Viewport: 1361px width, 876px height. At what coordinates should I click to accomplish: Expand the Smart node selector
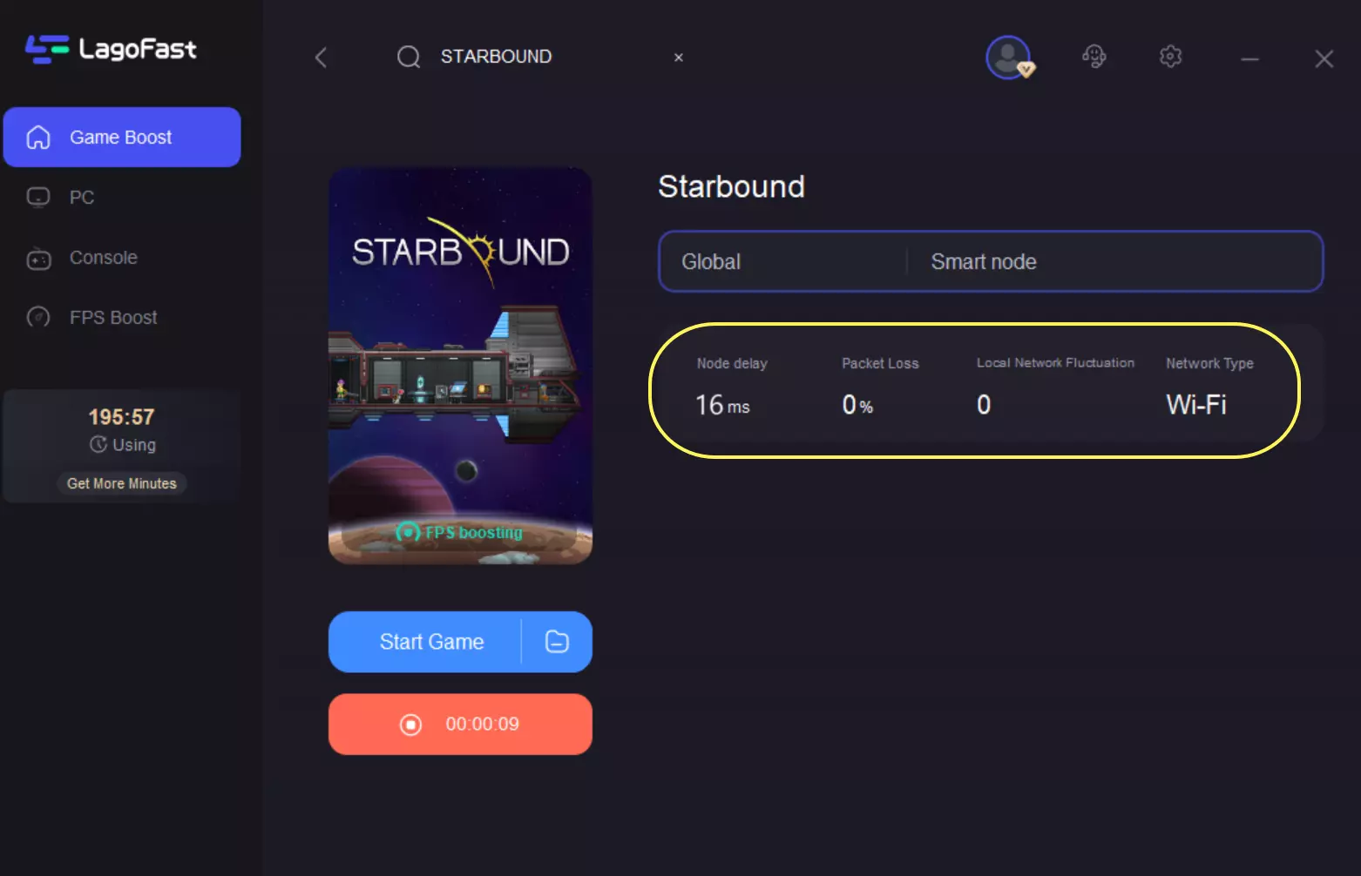coord(1115,261)
